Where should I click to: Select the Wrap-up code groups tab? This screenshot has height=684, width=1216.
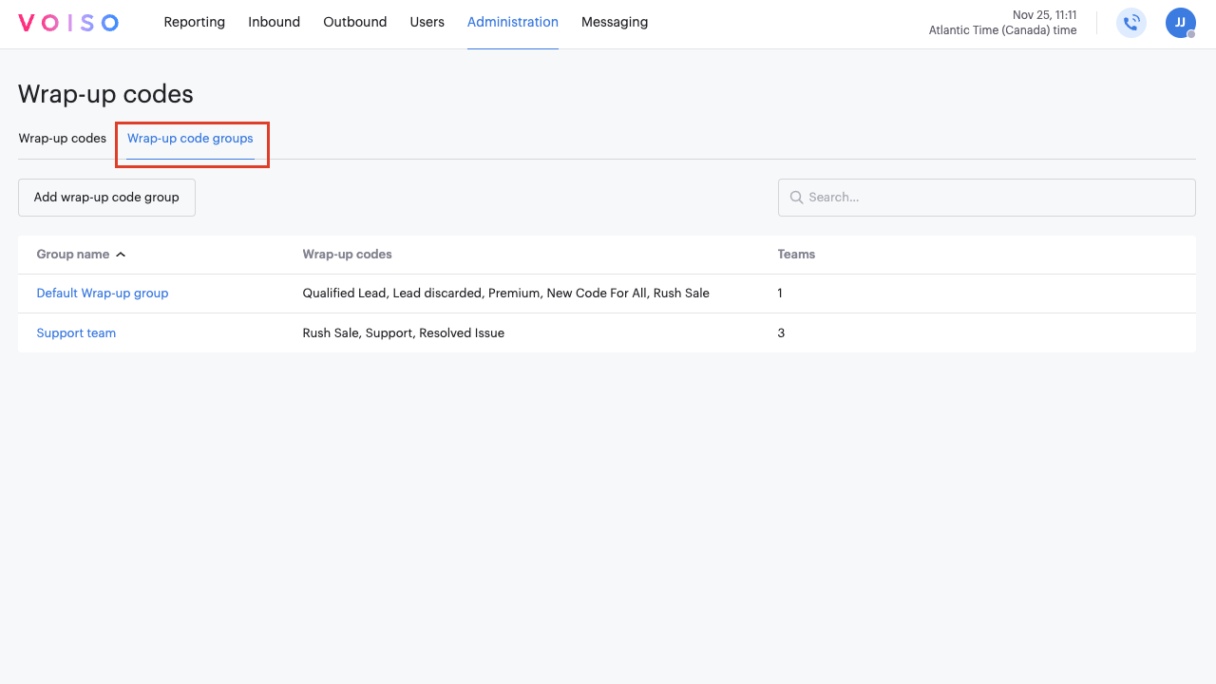(190, 139)
